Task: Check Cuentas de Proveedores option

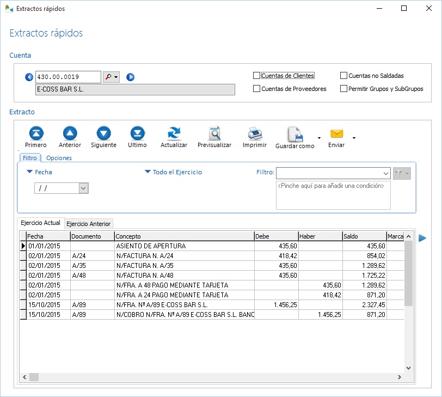Action: click(x=257, y=89)
